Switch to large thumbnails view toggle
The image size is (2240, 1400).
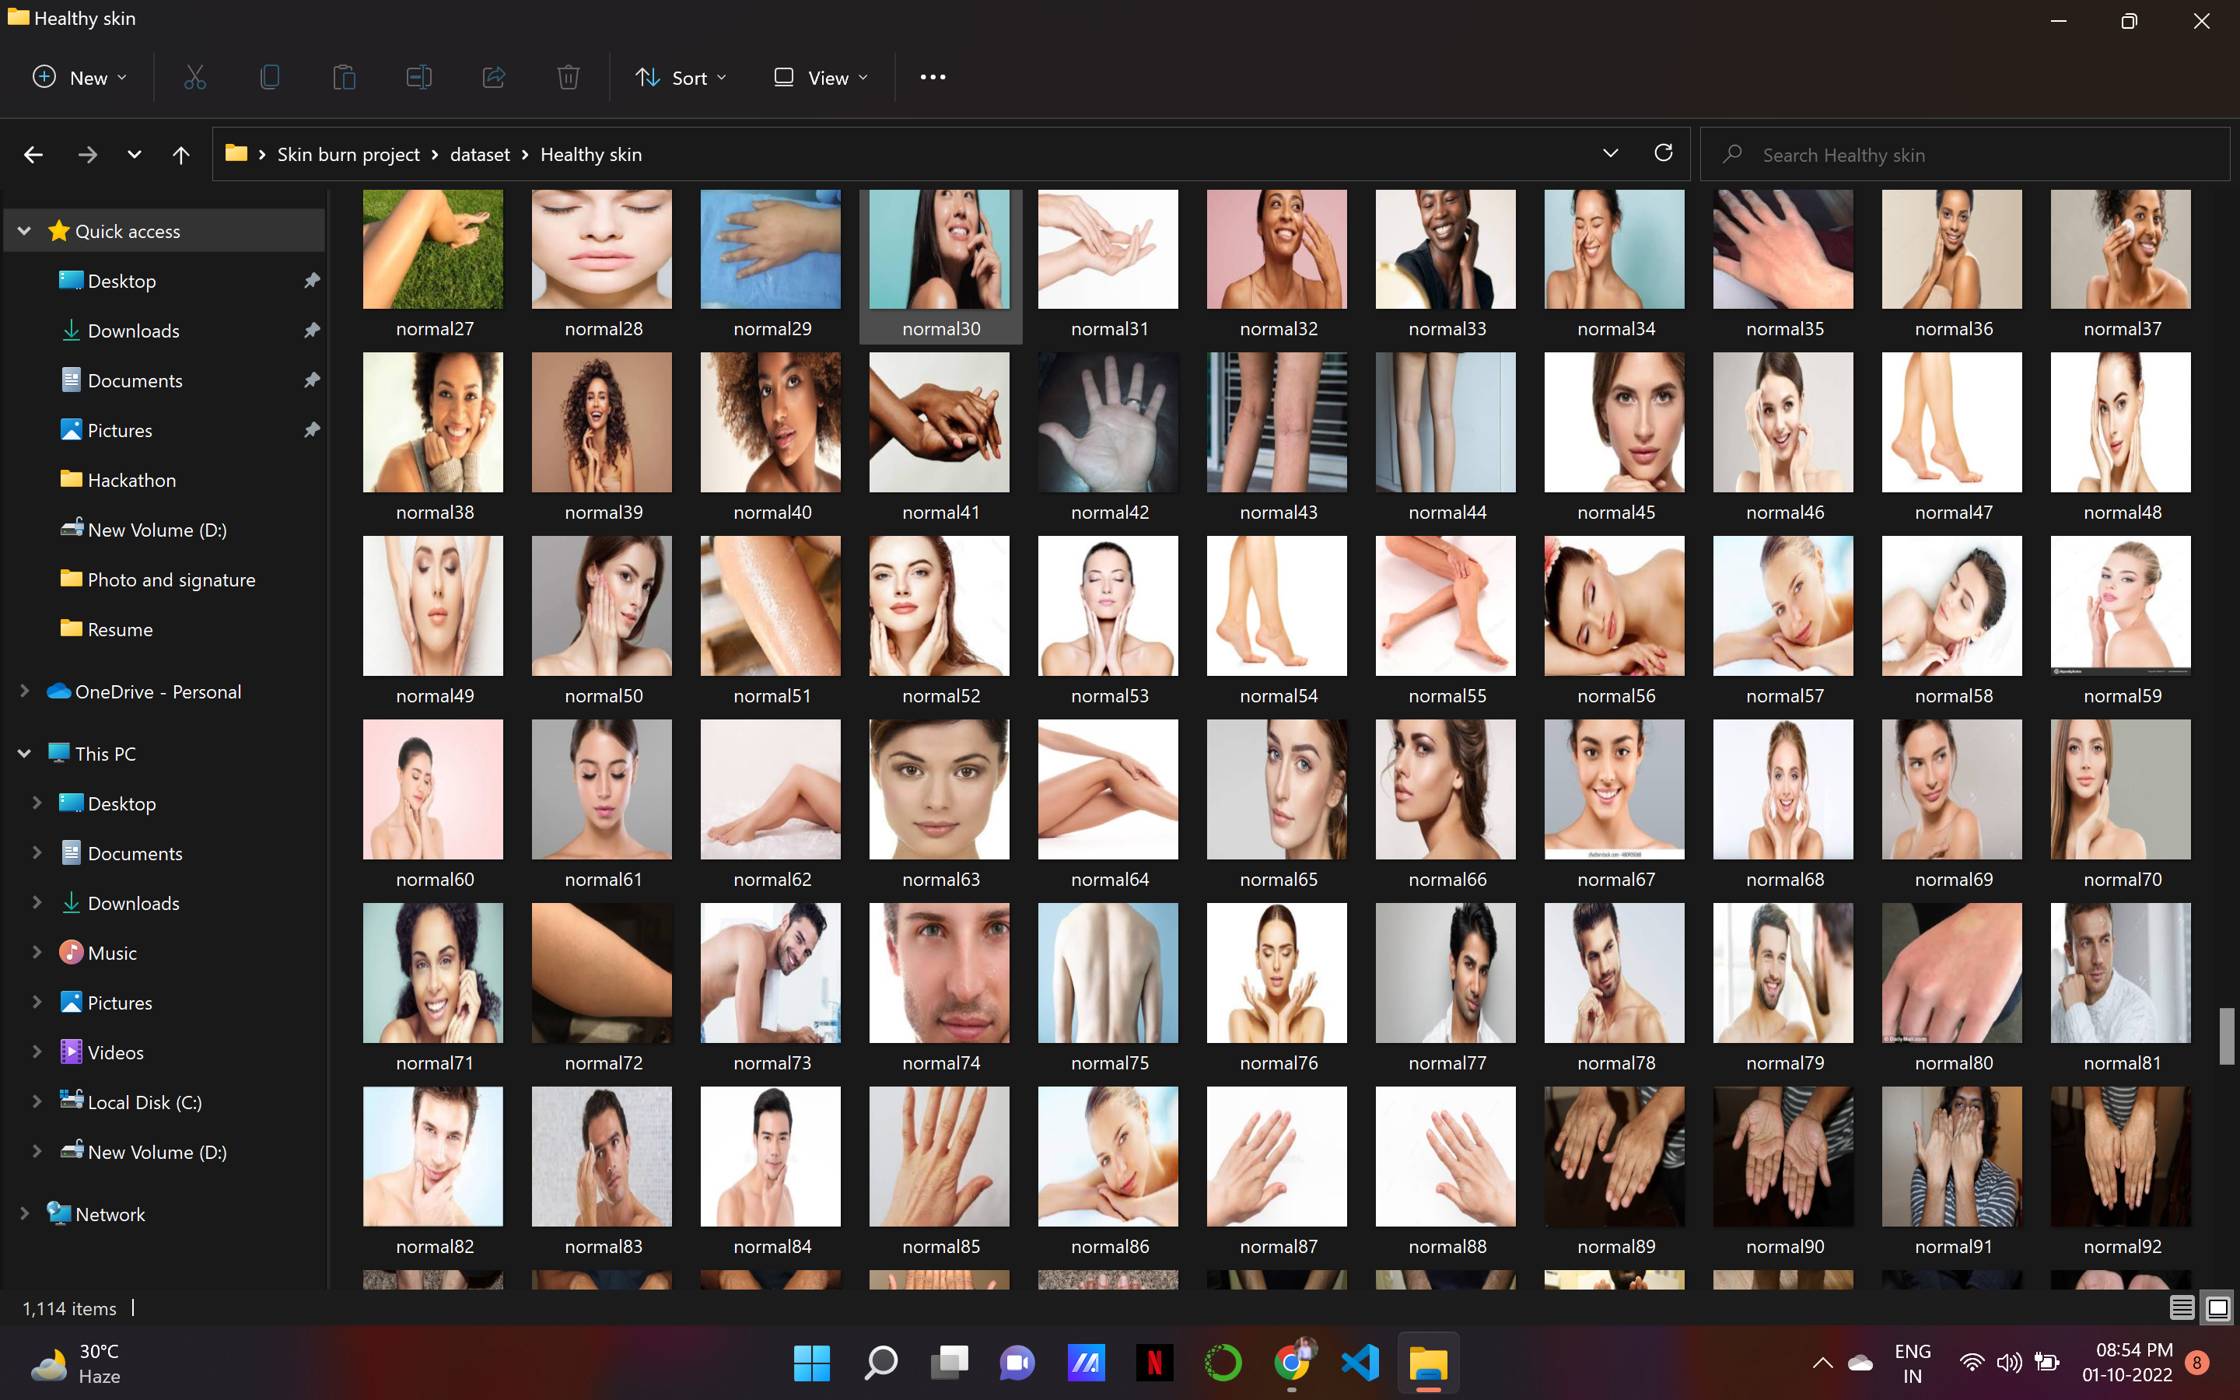(x=2217, y=1307)
